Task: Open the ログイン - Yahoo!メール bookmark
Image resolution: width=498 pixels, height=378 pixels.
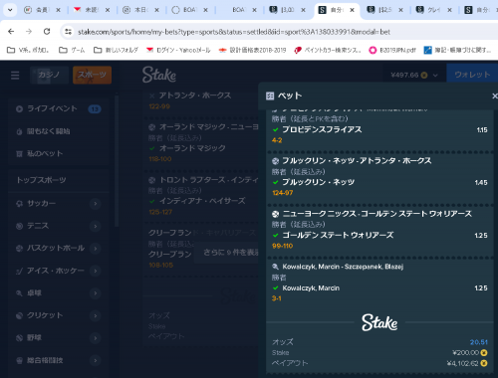Action: 178,50
